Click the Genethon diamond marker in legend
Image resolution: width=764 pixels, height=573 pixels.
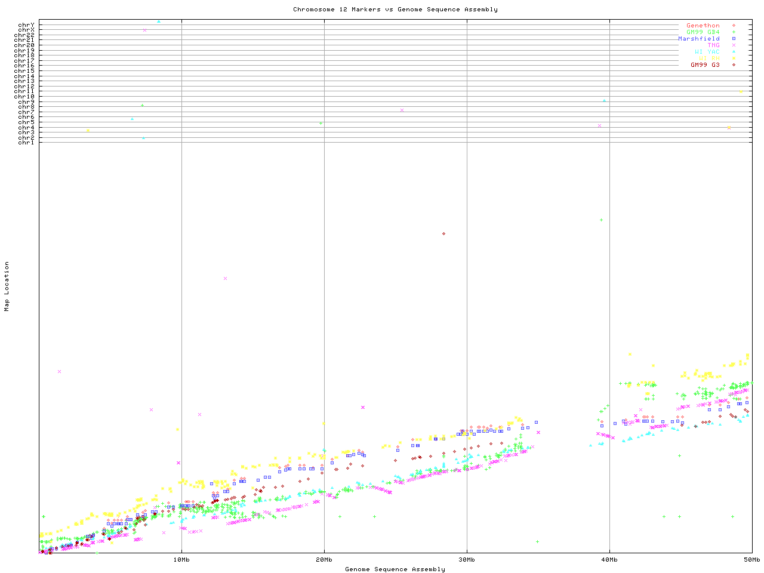point(734,26)
